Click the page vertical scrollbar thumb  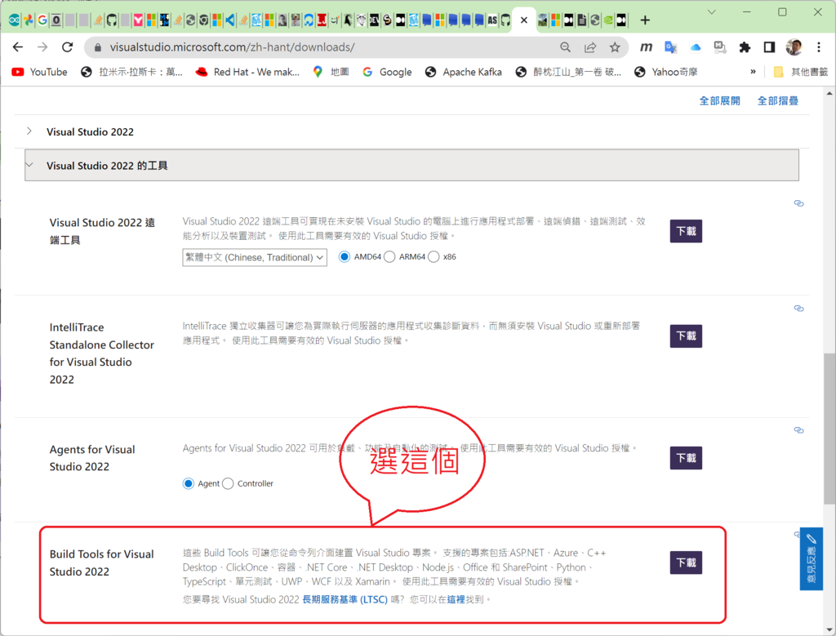tap(829, 428)
